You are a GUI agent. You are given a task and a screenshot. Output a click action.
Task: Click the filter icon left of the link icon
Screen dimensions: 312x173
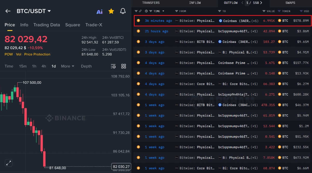coord(136,11)
